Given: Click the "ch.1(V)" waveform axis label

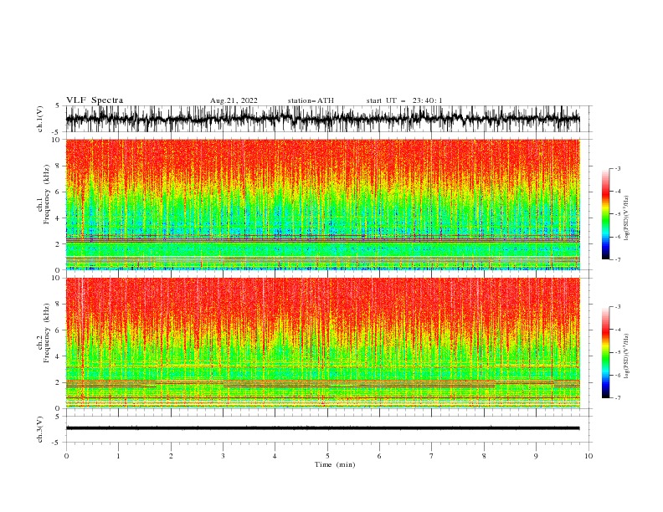Looking at the screenshot, I should [40, 119].
